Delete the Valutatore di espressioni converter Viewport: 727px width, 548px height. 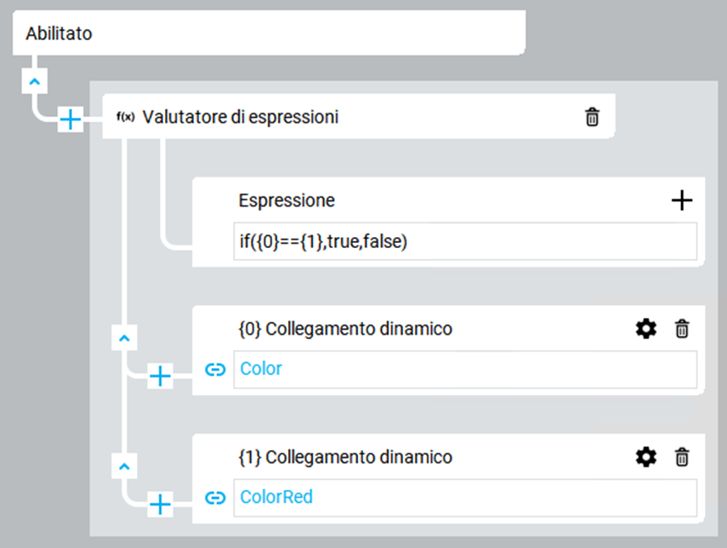(x=592, y=116)
